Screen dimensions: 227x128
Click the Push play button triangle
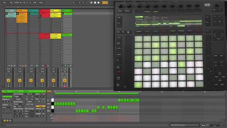tap(118, 85)
